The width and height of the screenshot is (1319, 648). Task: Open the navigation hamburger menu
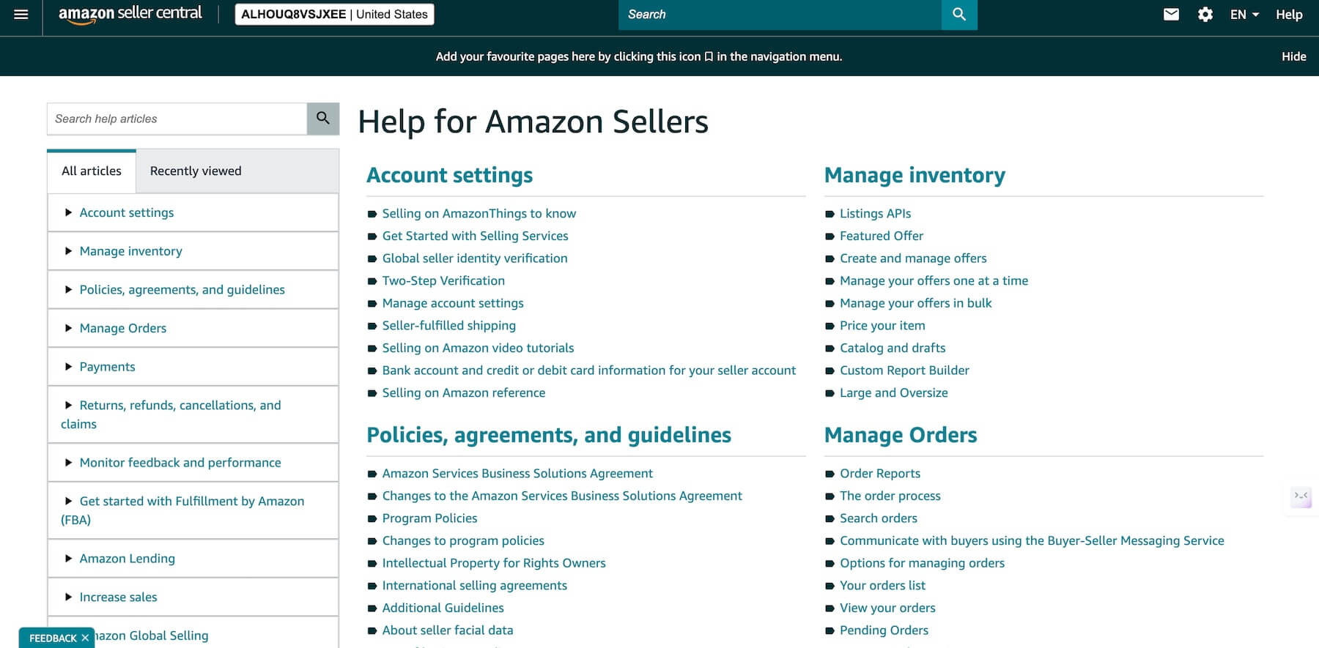21,14
